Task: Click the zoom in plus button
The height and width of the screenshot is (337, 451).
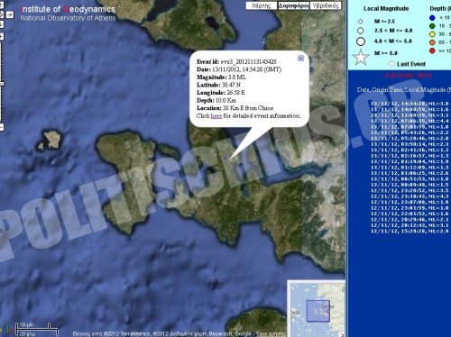Action: coord(2,37)
